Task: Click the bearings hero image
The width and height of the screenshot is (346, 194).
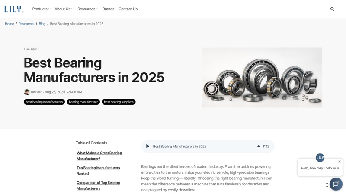Action: point(262,78)
